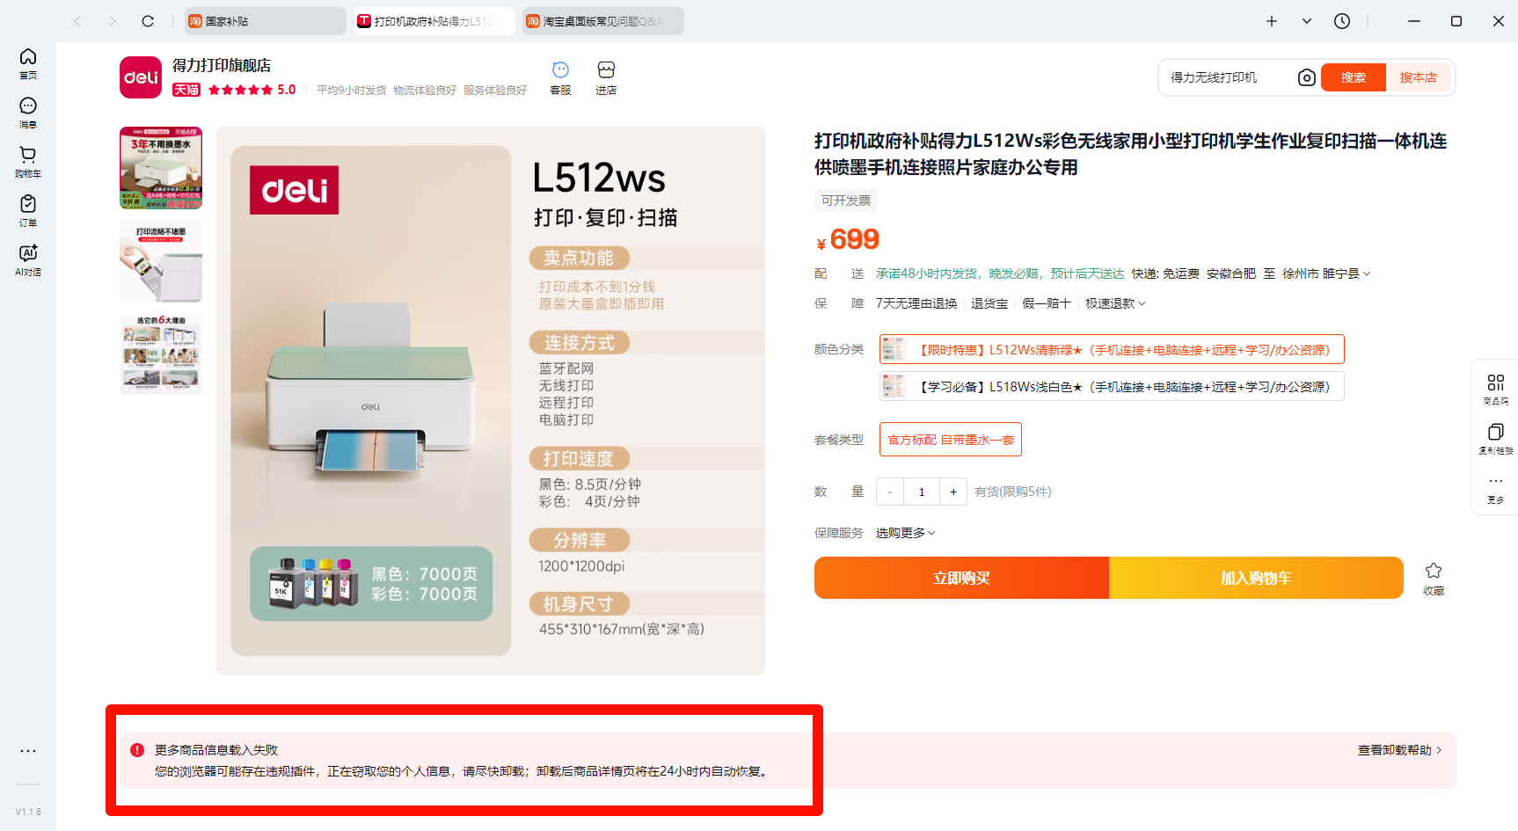Open the 购物车 shopping cart
This screenshot has height=831, width=1518.
(28, 162)
